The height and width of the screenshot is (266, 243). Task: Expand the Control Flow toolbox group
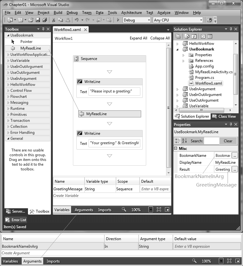coord(8,91)
